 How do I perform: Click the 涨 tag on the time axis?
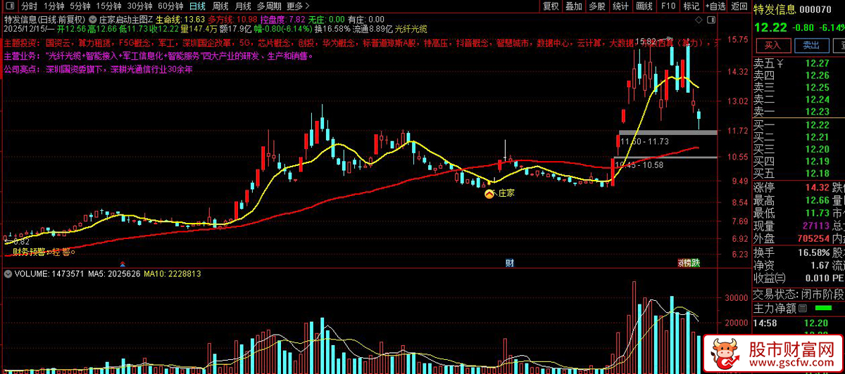click(x=680, y=263)
